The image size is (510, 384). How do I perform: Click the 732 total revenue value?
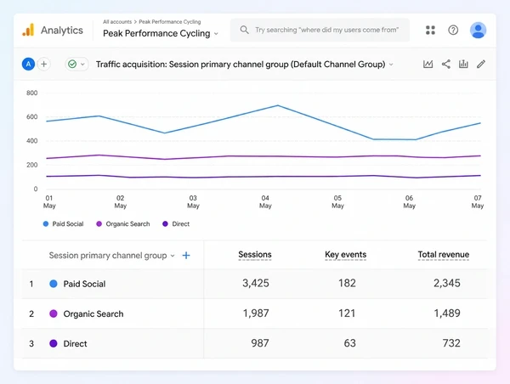[451, 343]
